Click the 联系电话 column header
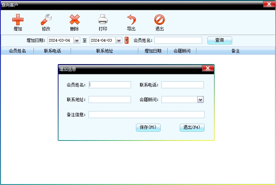The height and width of the screenshot is (185, 276). 53,51
